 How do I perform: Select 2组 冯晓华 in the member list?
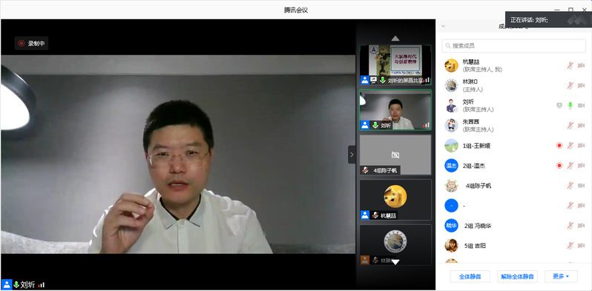pos(514,226)
